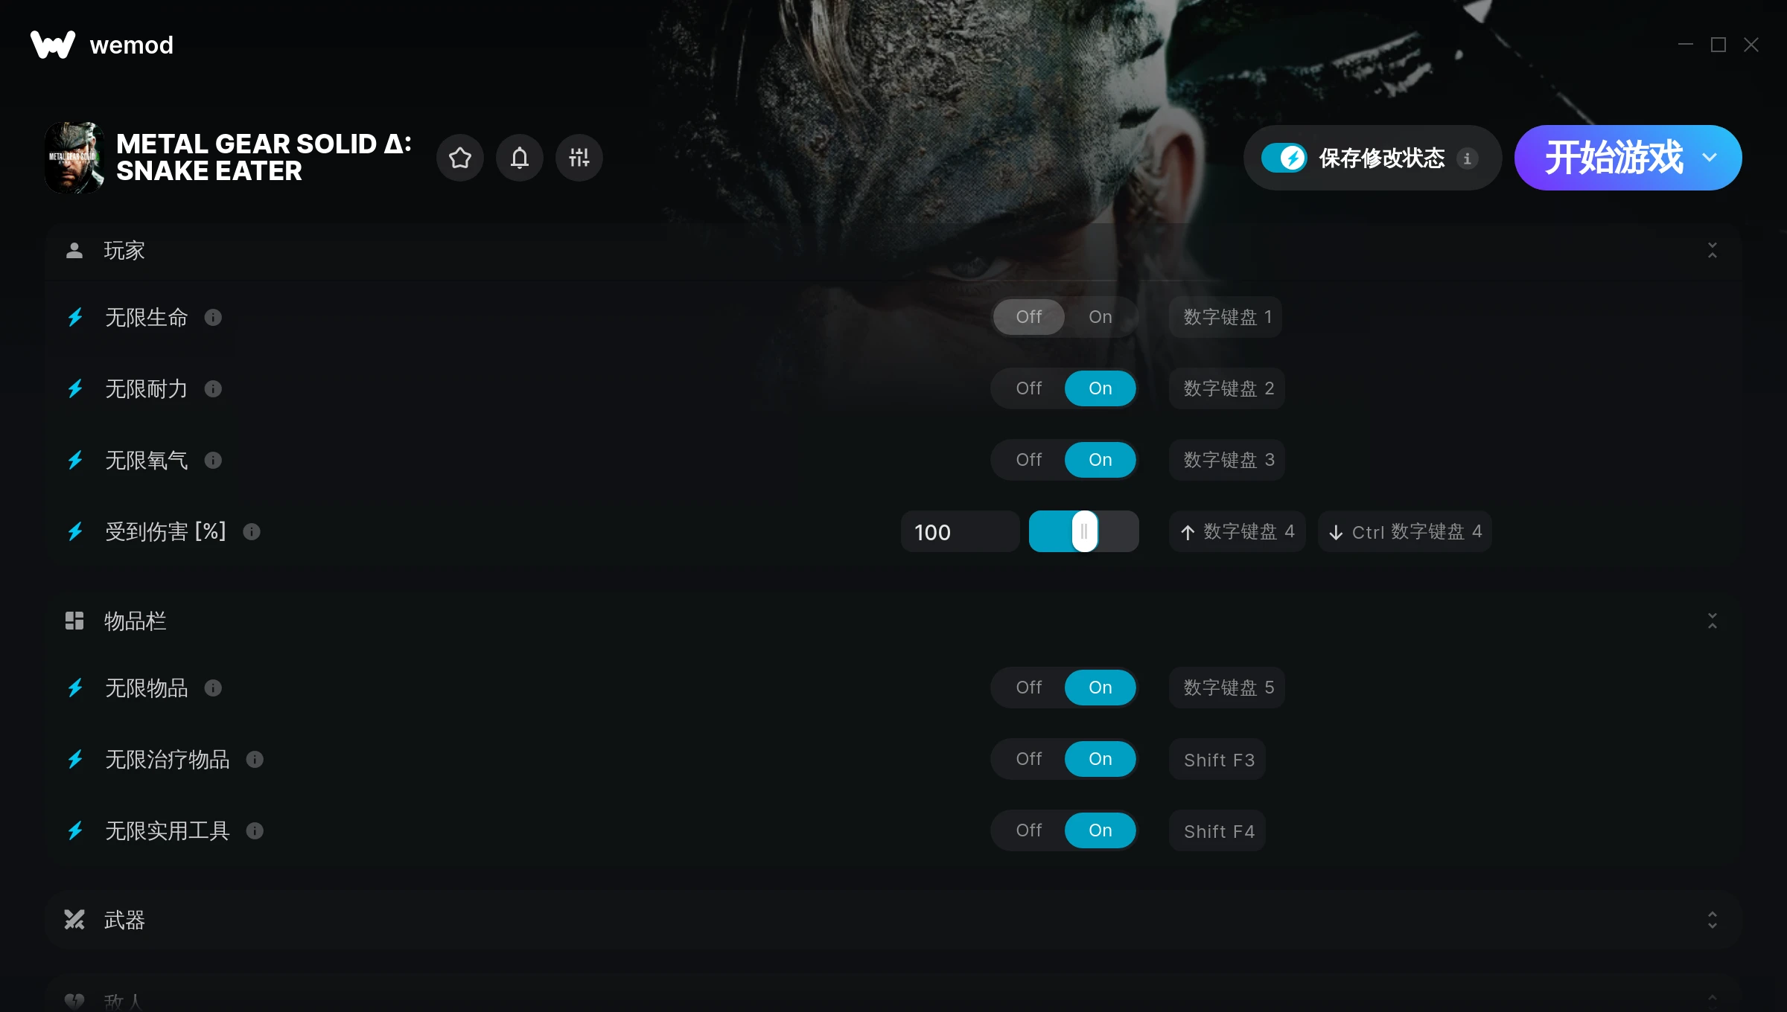The height and width of the screenshot is (1012, 1787).
Task: Show info for 无限治疗物品
Action: [x=255, y=760]
